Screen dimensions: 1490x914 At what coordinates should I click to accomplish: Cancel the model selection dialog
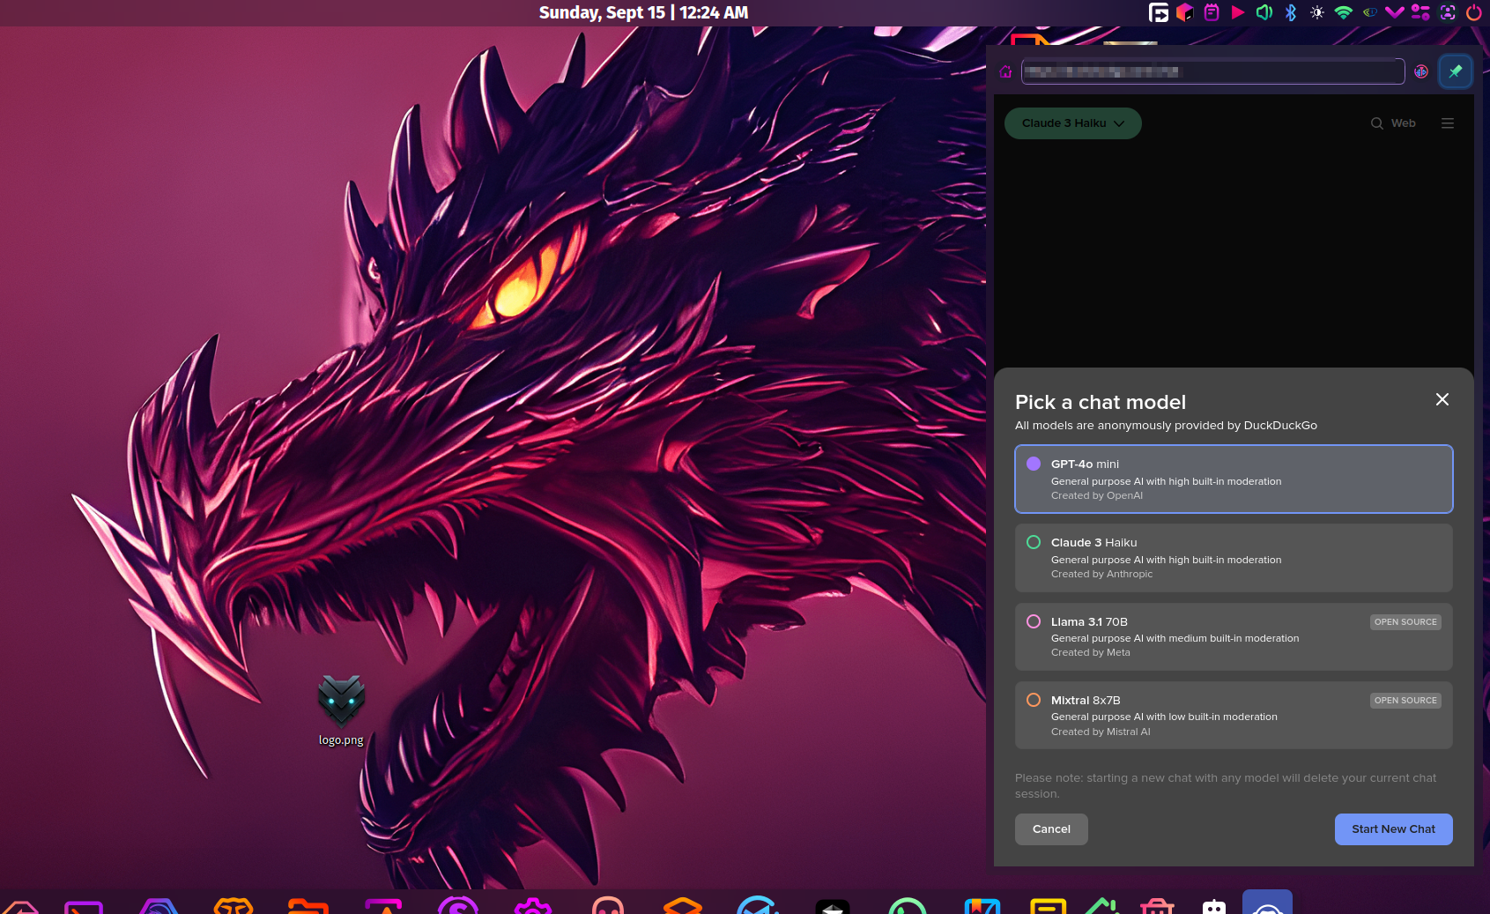click(x=1051, y=829)
